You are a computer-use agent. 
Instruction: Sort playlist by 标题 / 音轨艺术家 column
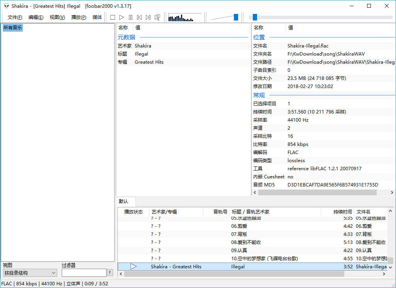[x=275, y=212]
